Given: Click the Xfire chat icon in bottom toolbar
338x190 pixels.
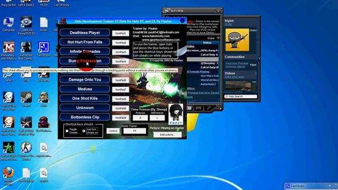Looking at the screenshot, I should [199, 108].
